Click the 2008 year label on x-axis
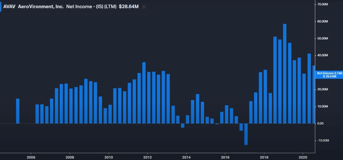The height and width of the screenshot is (160, 343). click(x=70, y=157)
